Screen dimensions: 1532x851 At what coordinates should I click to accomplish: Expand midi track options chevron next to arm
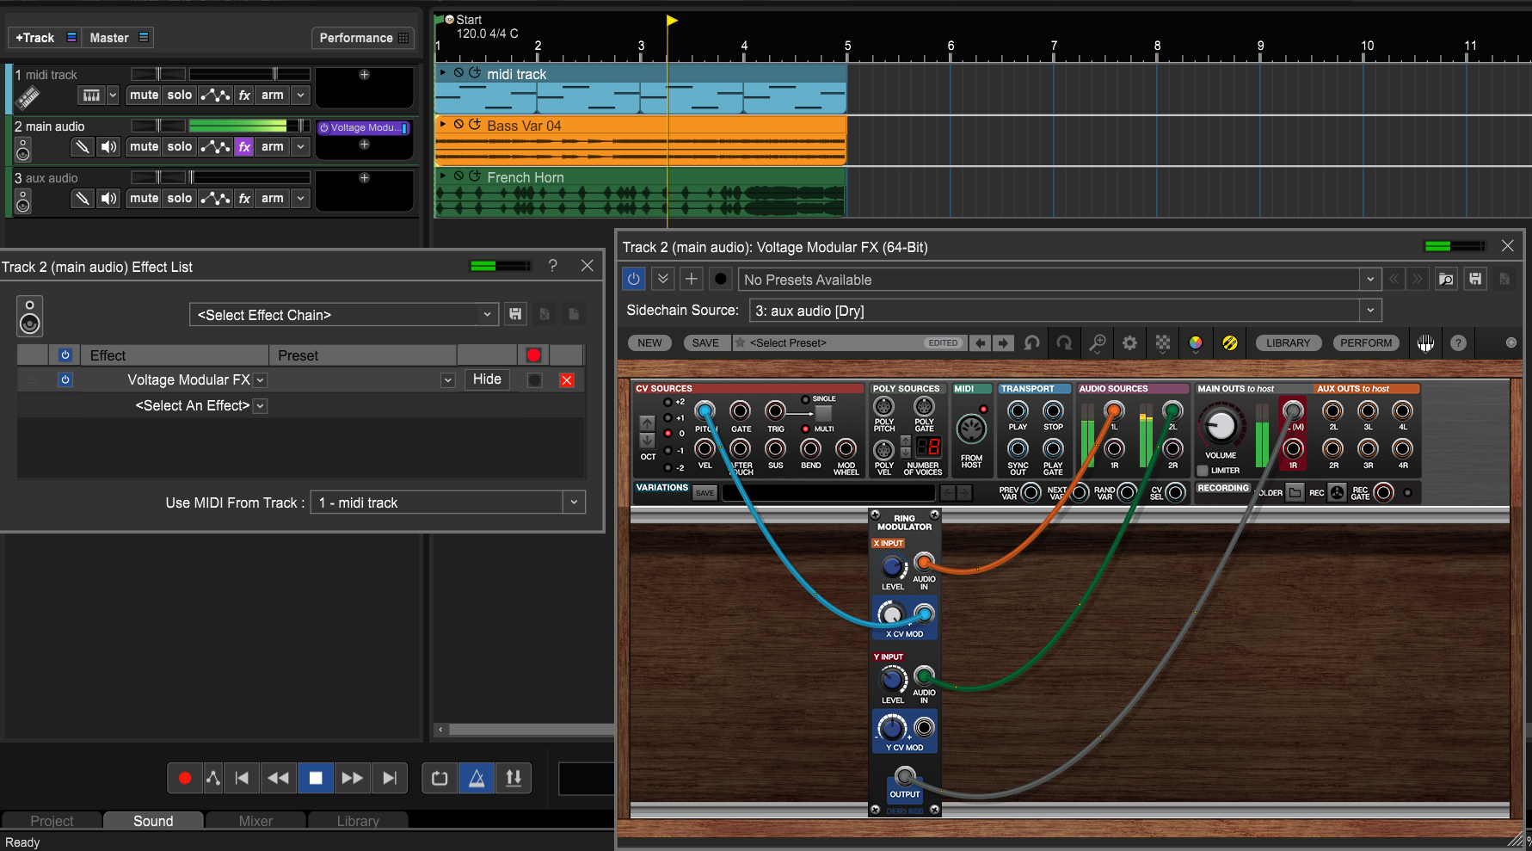click(300, 96)
